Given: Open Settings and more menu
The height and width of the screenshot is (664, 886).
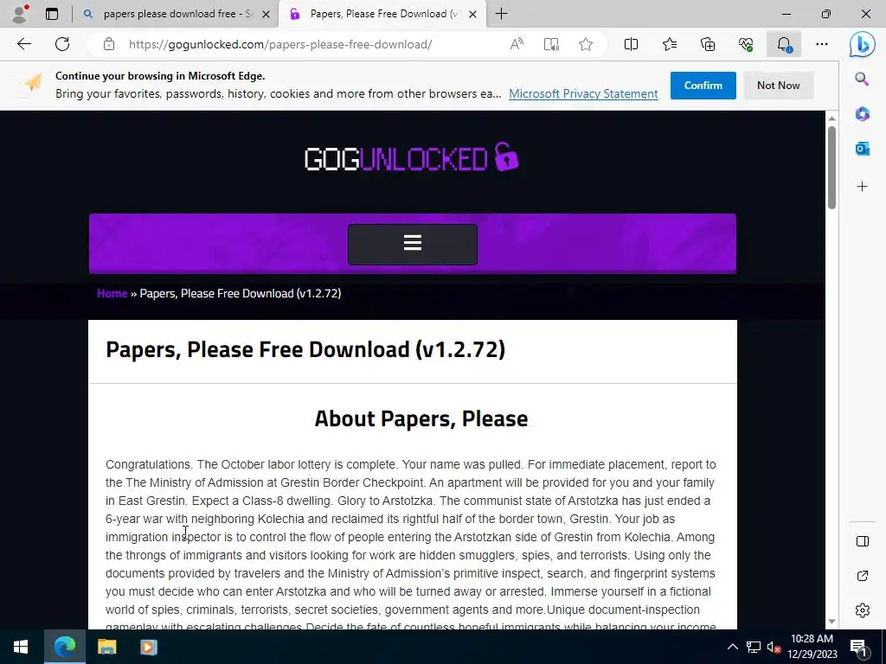Looking at the screenshot, I should [822, 44].
